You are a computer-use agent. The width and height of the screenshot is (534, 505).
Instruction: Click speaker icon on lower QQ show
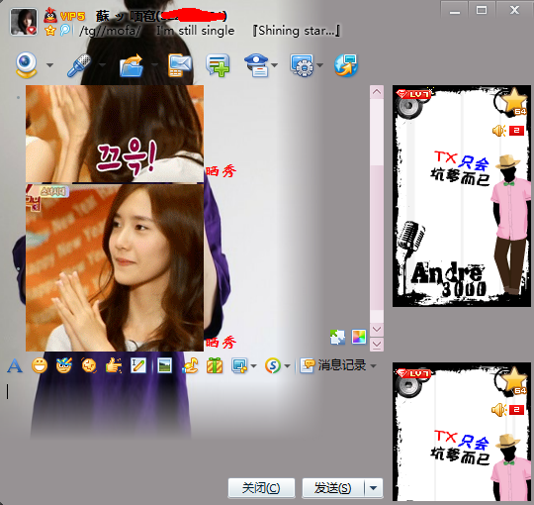[499, 409]
